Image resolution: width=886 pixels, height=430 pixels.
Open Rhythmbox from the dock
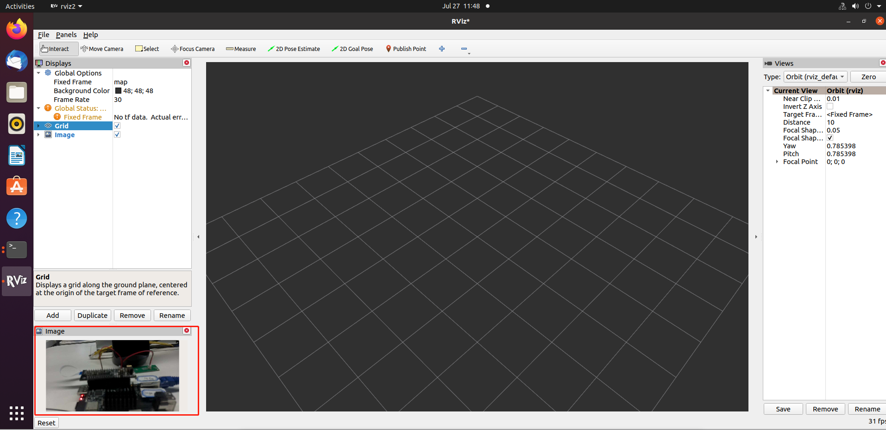pyautogui.click(x=17, y=124)
